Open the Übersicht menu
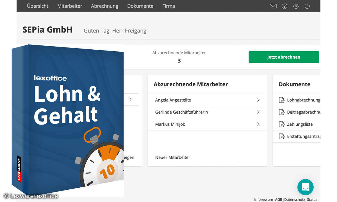Viewport: 337px width, 202px height. pos(38,6)
